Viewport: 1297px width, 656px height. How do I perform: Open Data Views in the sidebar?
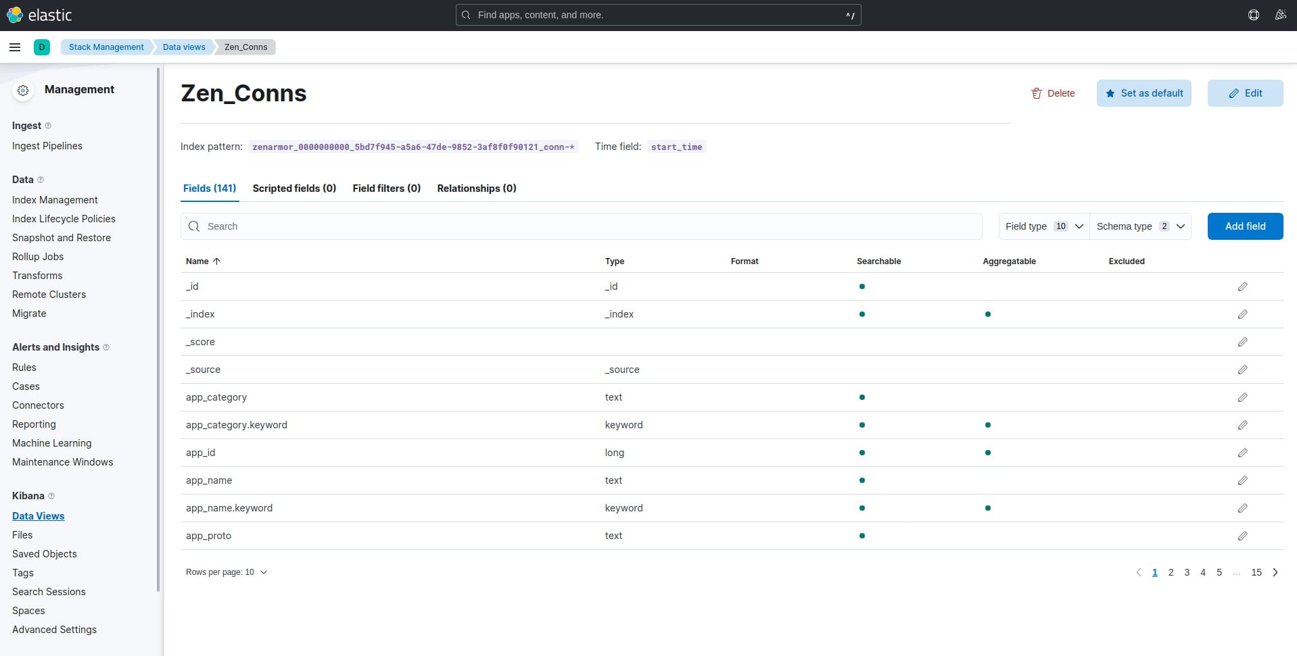38,515
